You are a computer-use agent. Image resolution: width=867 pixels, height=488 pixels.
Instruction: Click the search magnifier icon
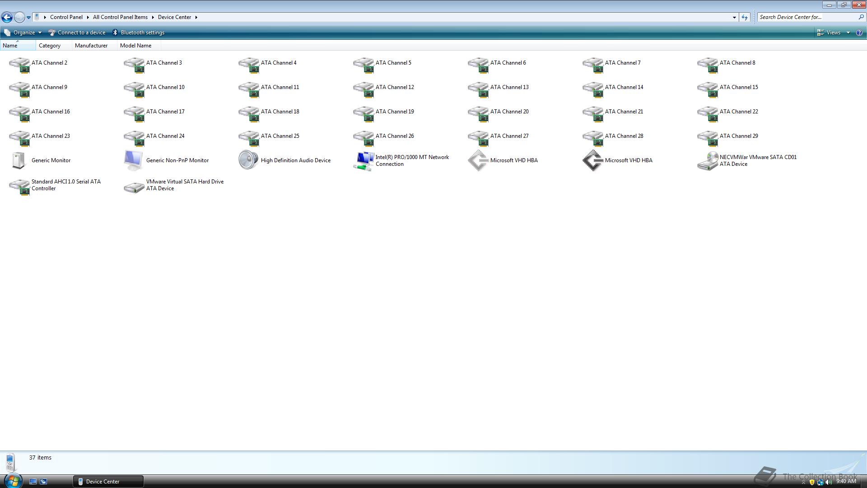(861, 17)
